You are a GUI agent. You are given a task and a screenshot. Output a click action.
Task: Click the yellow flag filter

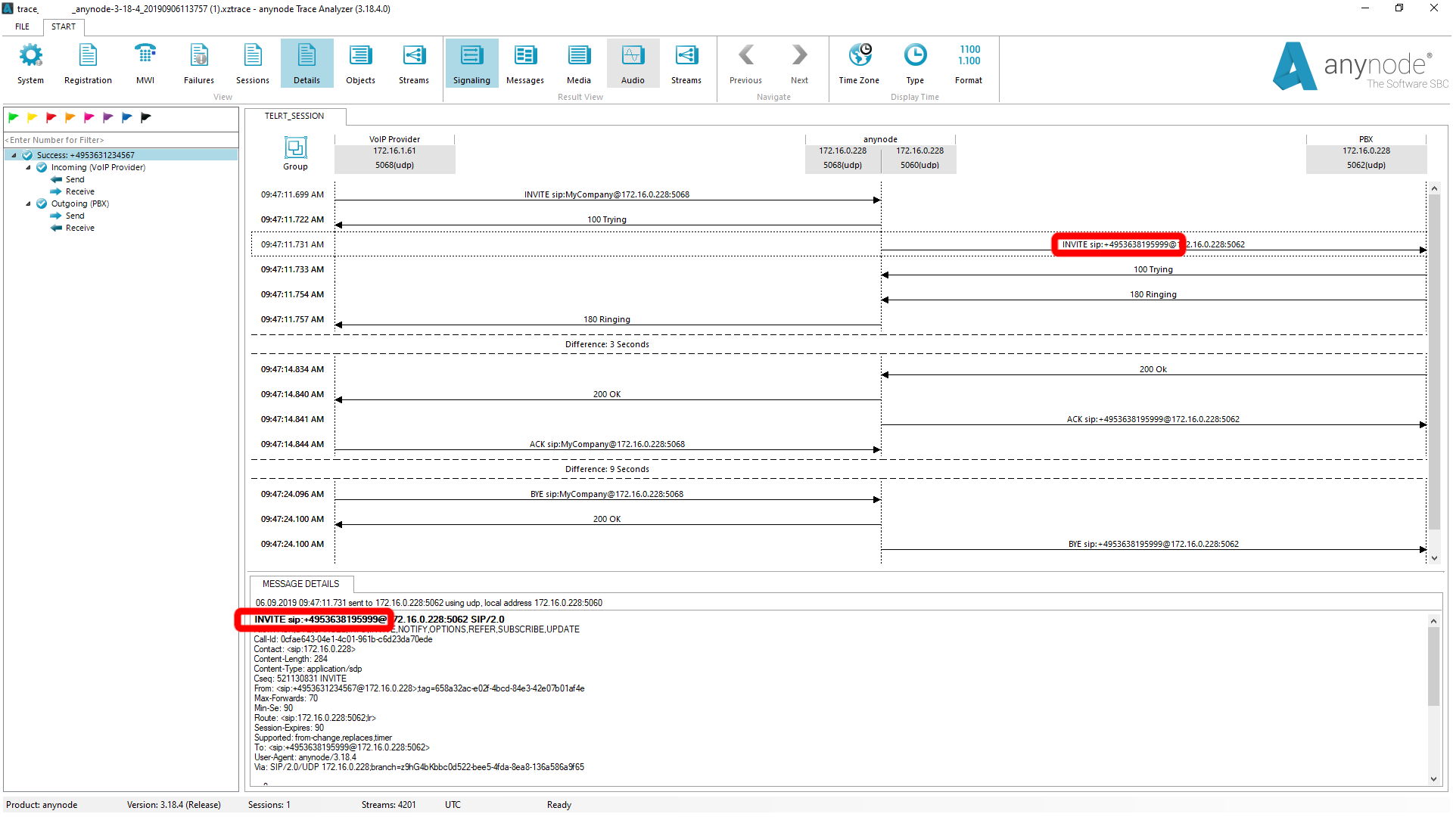(33, 117)
